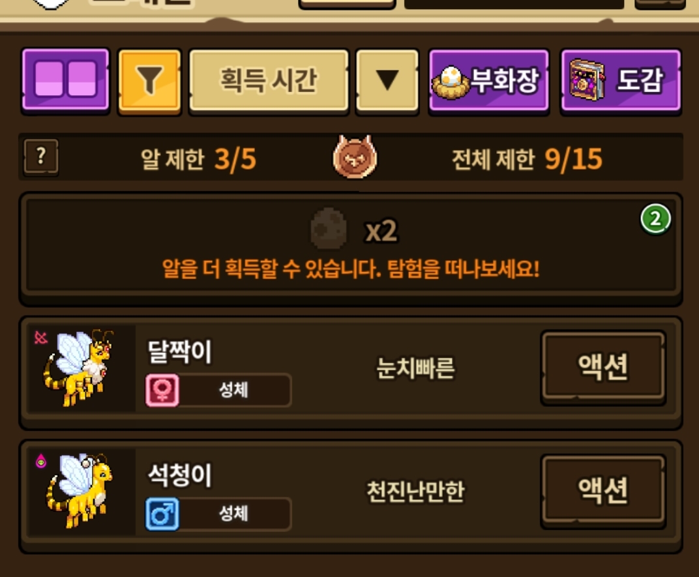This screenshot has height=577, width=699.
Task: Open the 획득 시간 sort dropdown
Action: point(269,80)
